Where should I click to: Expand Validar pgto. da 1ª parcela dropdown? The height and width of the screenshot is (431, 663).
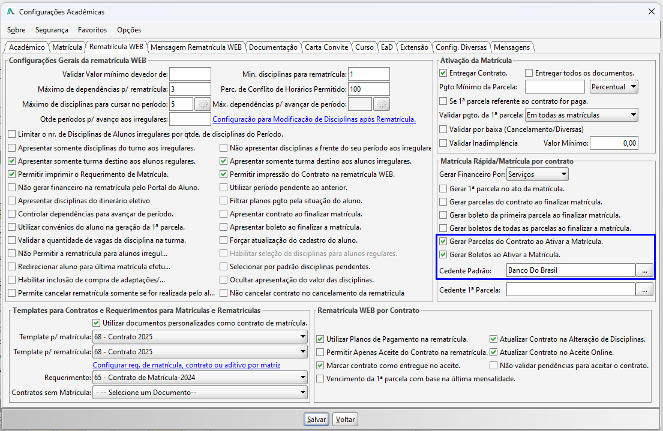point(581,115)
